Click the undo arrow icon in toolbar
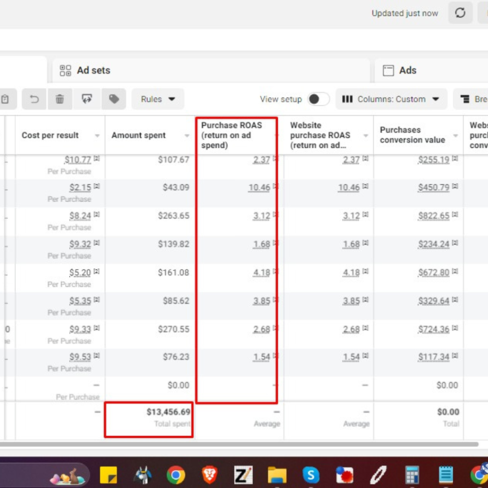Image resolution: width=488 pixels, height=488 pixels. 34,99
